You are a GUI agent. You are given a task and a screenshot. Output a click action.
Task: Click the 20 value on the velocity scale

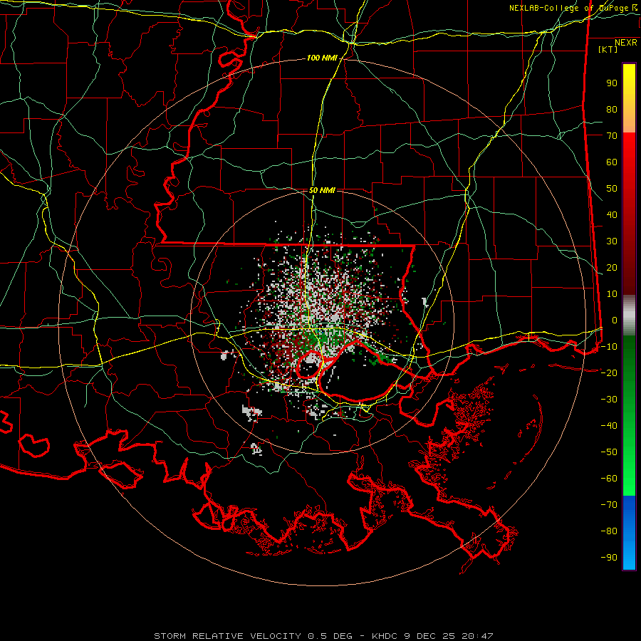tap(612, 267)
